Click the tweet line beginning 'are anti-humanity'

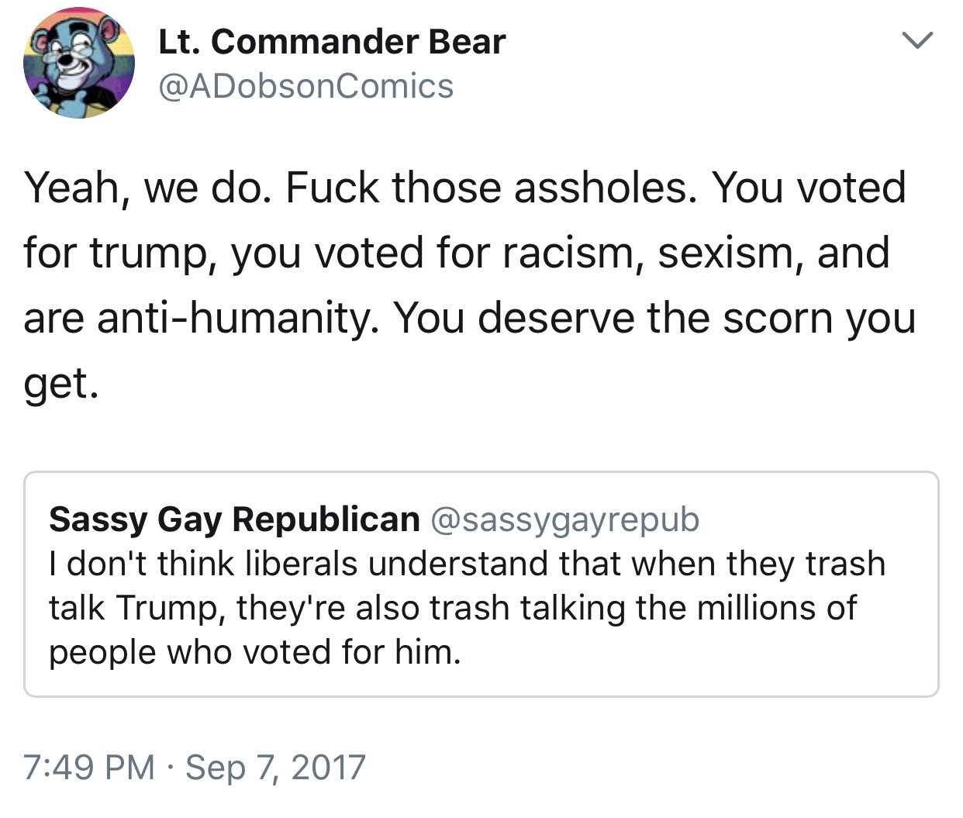[470, 319]
